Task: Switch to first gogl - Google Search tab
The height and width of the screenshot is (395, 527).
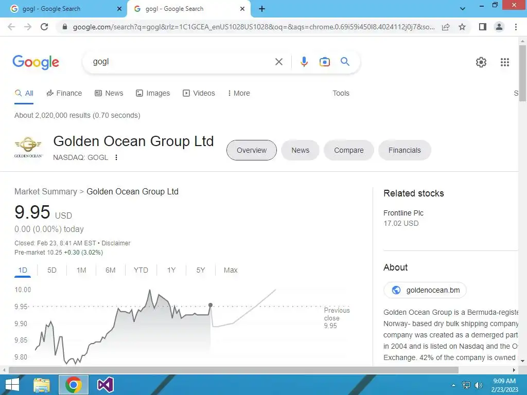Action: [x=63, y=9]
